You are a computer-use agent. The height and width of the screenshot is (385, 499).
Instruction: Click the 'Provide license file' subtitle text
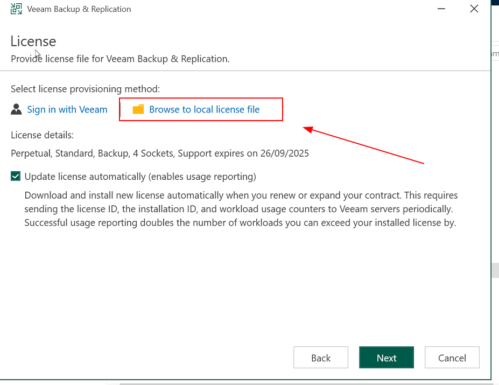120,59
